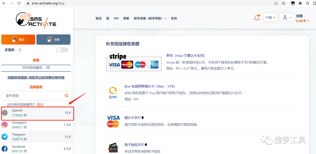Click the SMS Activate logo

36,20
